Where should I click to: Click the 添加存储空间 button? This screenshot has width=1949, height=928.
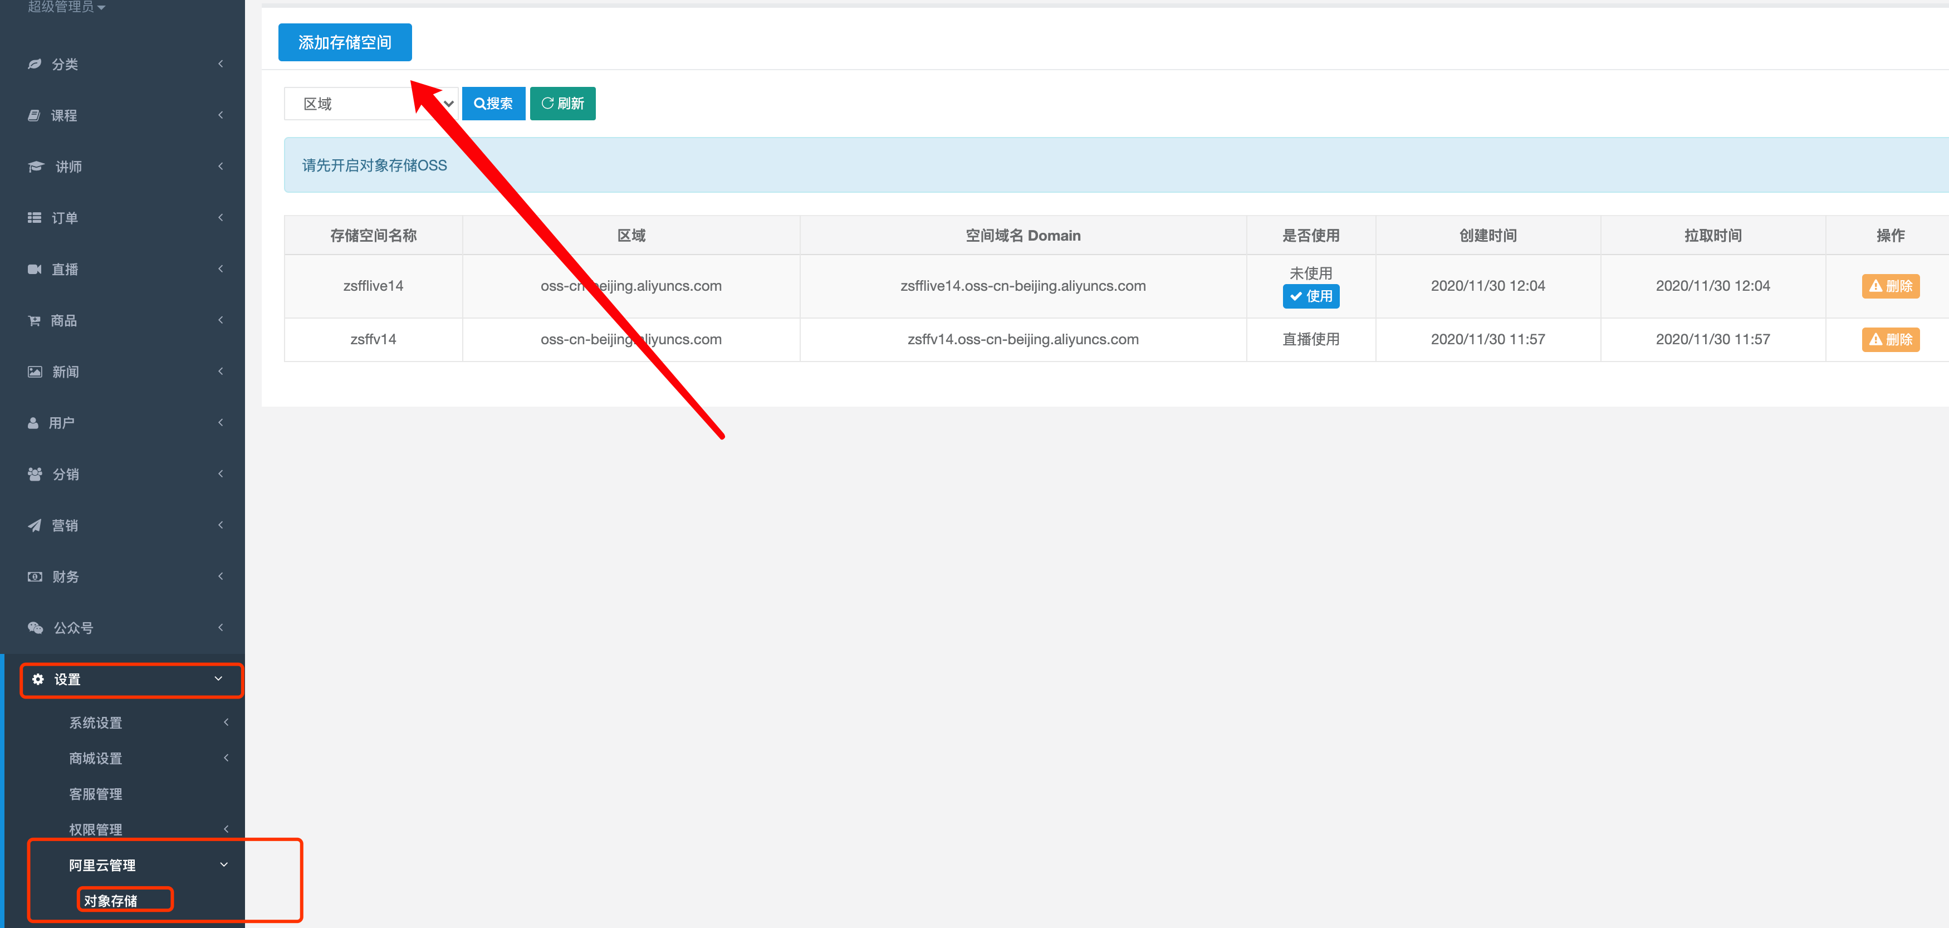(345, 42)
